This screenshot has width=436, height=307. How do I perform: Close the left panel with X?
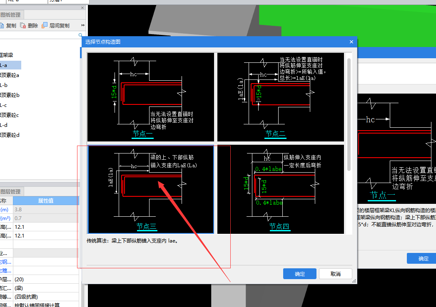(82, 8)
